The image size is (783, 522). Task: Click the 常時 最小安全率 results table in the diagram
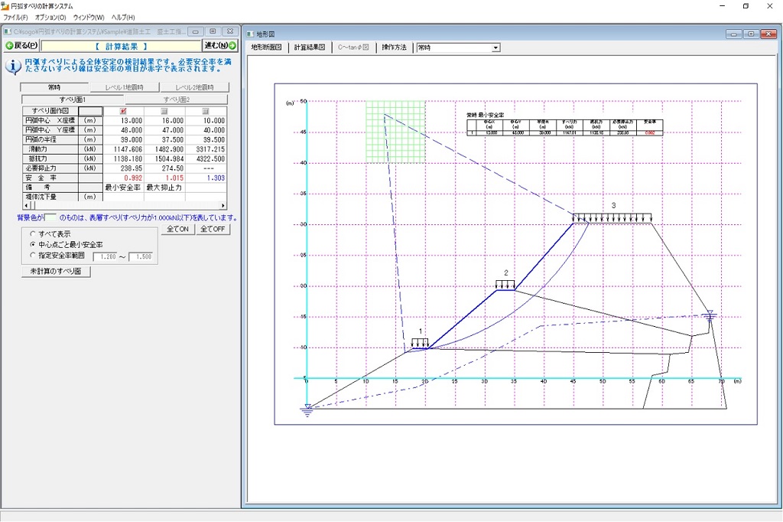pyautogui.click(x=565, y=127)
